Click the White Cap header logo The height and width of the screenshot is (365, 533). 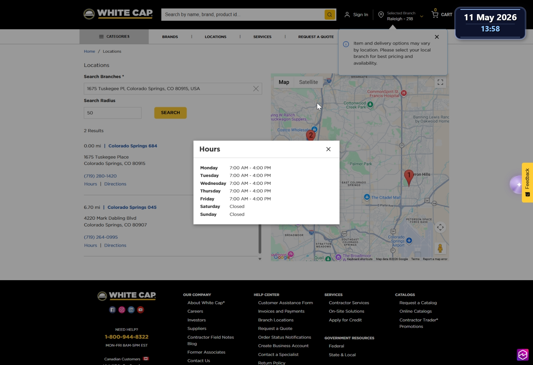click(x=118, y=14)
